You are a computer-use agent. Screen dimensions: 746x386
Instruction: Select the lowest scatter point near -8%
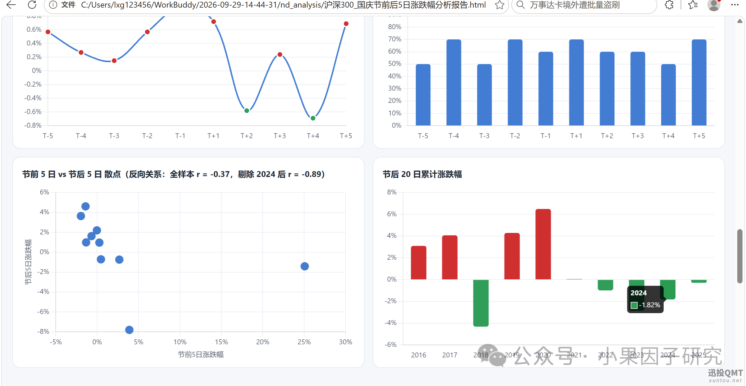pyautogui.click(x=129, y=330)
